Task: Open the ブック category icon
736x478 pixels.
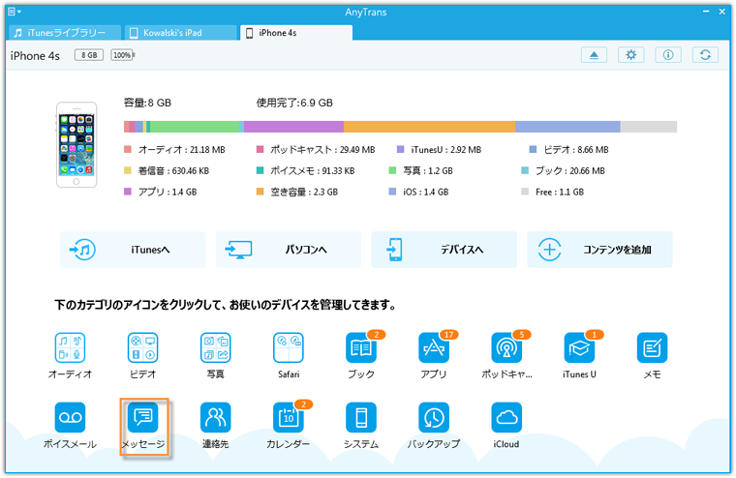Action: [x=361, y=347]
